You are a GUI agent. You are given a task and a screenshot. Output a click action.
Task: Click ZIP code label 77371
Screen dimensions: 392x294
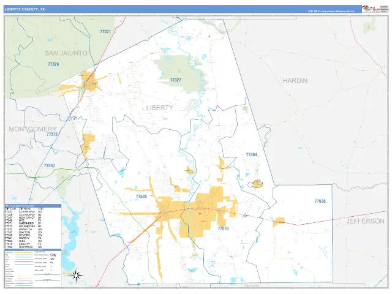[x=105, y=32]
